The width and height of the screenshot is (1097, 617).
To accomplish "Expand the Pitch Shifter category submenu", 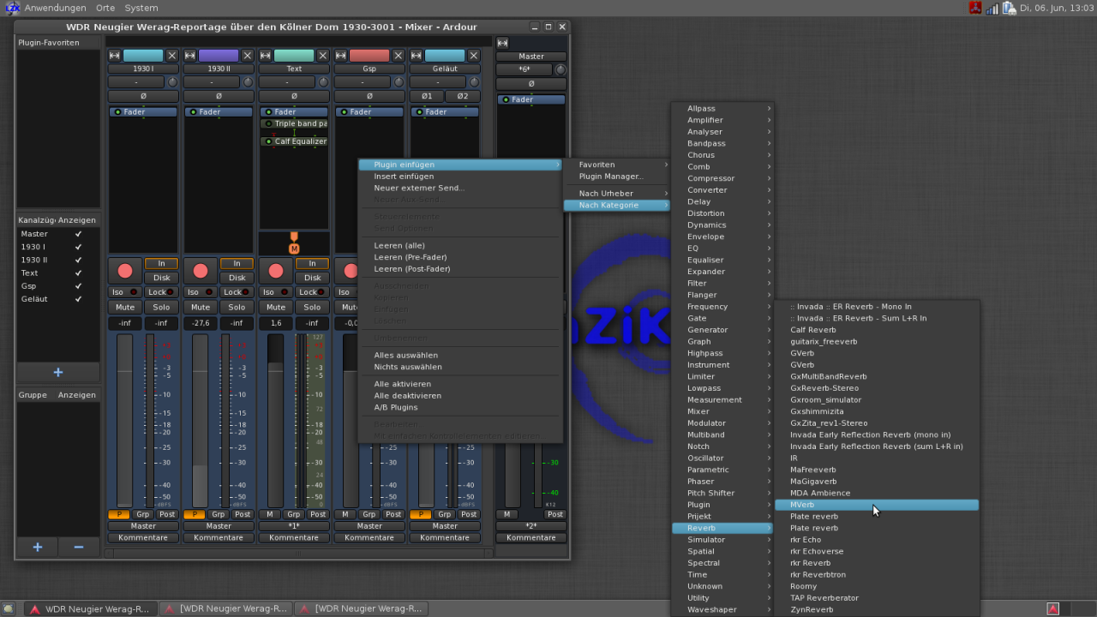I will point(721,493).
